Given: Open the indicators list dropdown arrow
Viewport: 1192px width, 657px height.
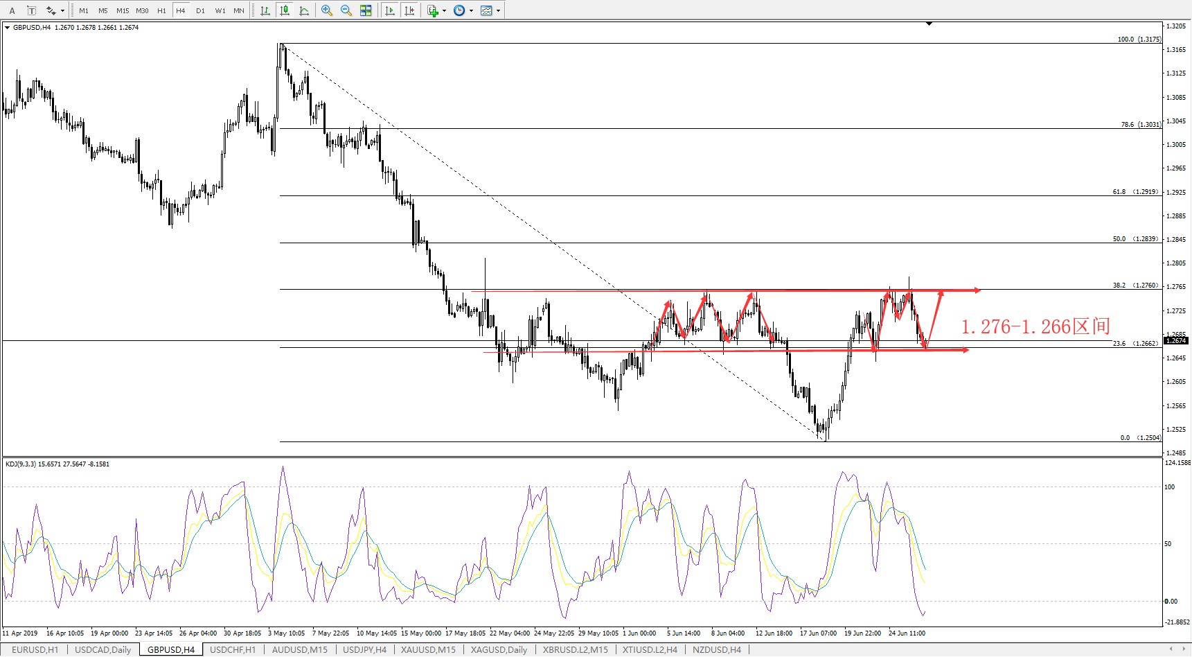Looking at the screenshot, I should click(x=444, y=10).
